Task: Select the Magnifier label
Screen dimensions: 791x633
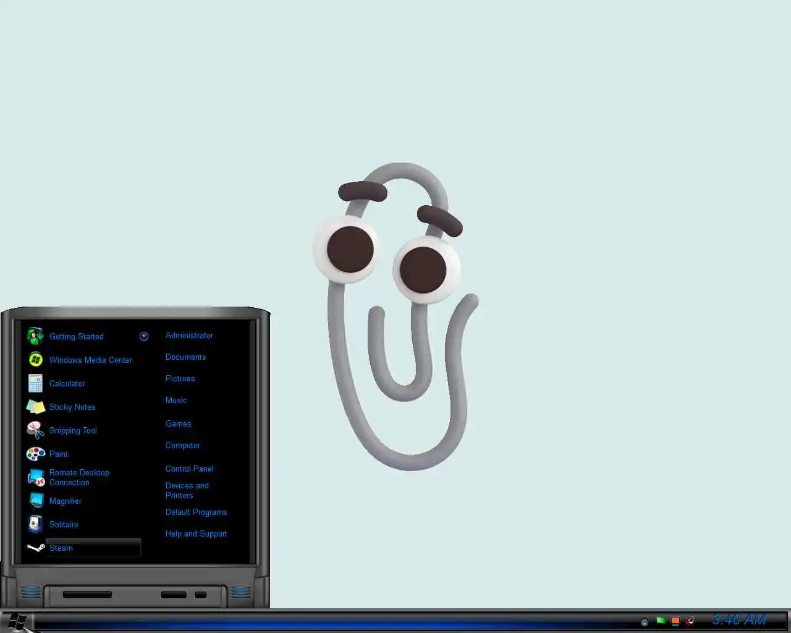Action: 66,501
